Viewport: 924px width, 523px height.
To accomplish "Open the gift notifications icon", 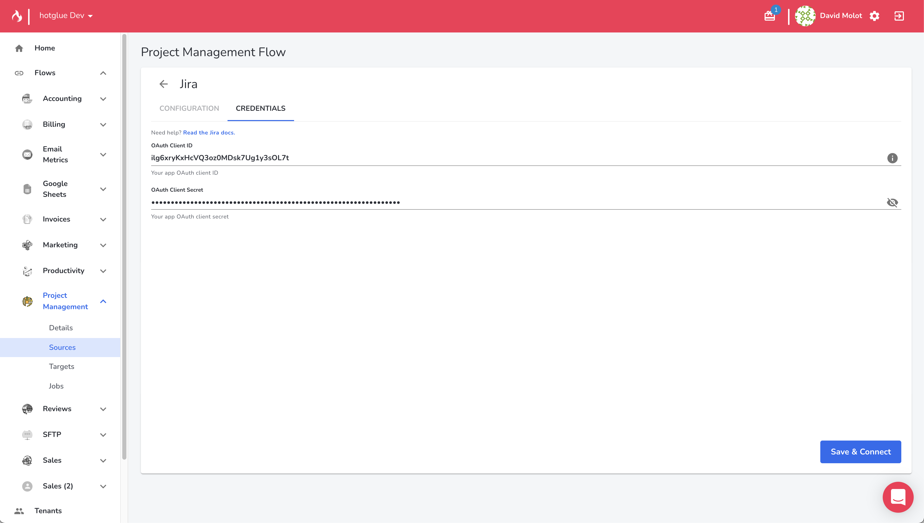I will coord(769,16).
